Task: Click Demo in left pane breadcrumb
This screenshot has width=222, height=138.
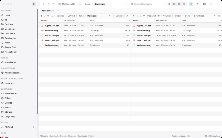Action: (x=81, y=16)
